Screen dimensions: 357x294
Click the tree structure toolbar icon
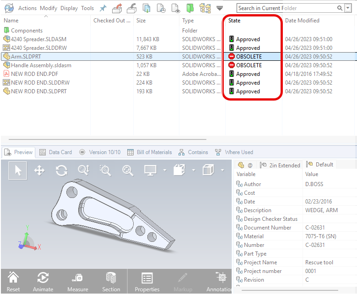click(x=205, y=8)
